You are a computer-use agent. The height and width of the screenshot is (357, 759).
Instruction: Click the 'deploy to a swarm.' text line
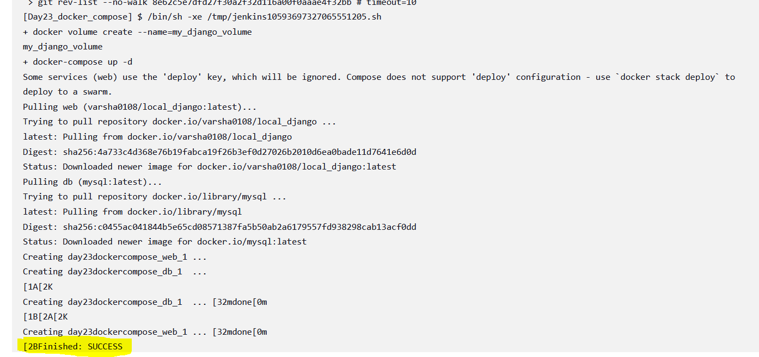click(x=68, y=92)
